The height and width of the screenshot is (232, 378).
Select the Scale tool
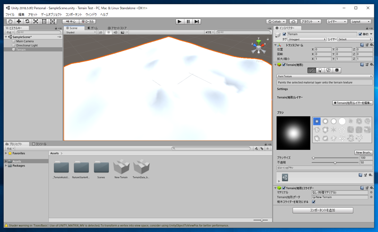click(x=36, y=21)
